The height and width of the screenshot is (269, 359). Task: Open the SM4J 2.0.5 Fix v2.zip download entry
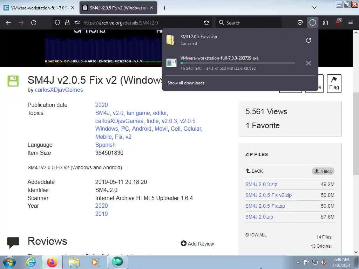coord(233,40)
